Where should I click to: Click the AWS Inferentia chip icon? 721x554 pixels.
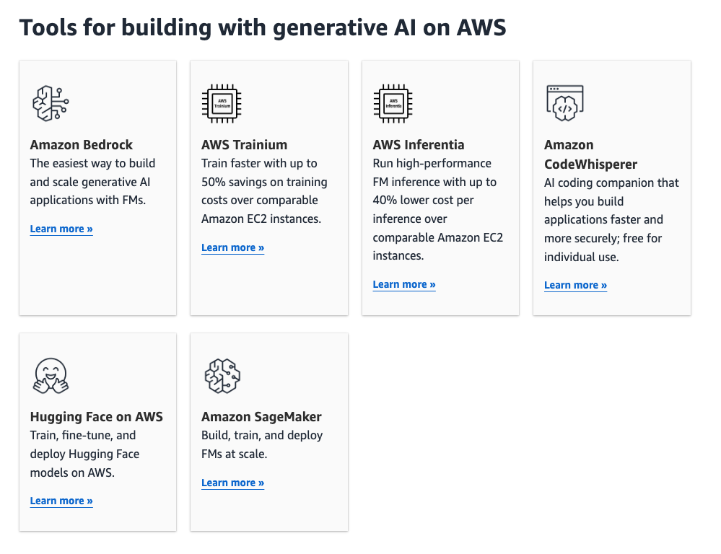[x=393, y=103]
